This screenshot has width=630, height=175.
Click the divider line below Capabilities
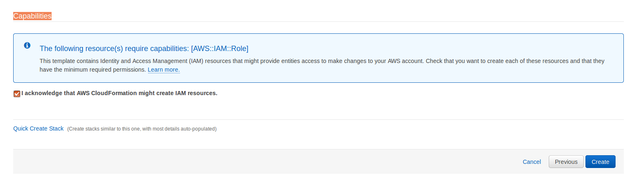pyautogui.click(x=318, y=21)
